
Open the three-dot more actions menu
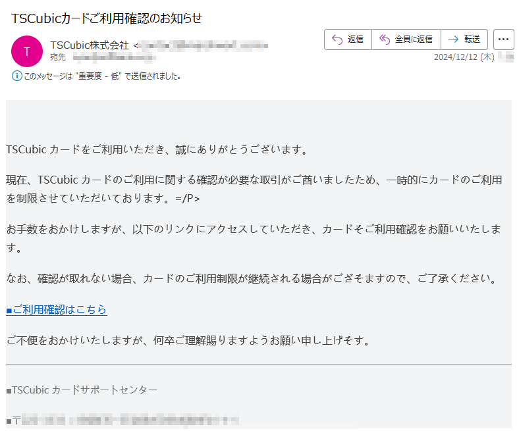(503, 39)
